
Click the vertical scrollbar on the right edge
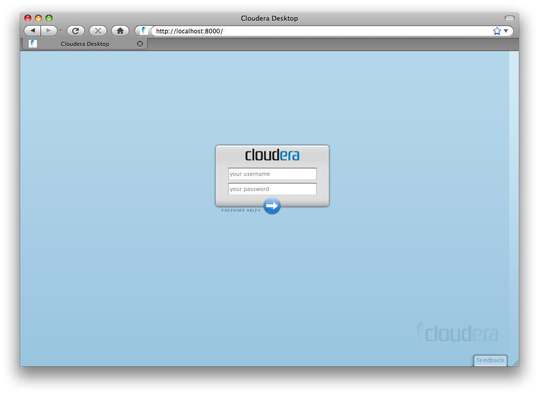[x=513, y=202]
